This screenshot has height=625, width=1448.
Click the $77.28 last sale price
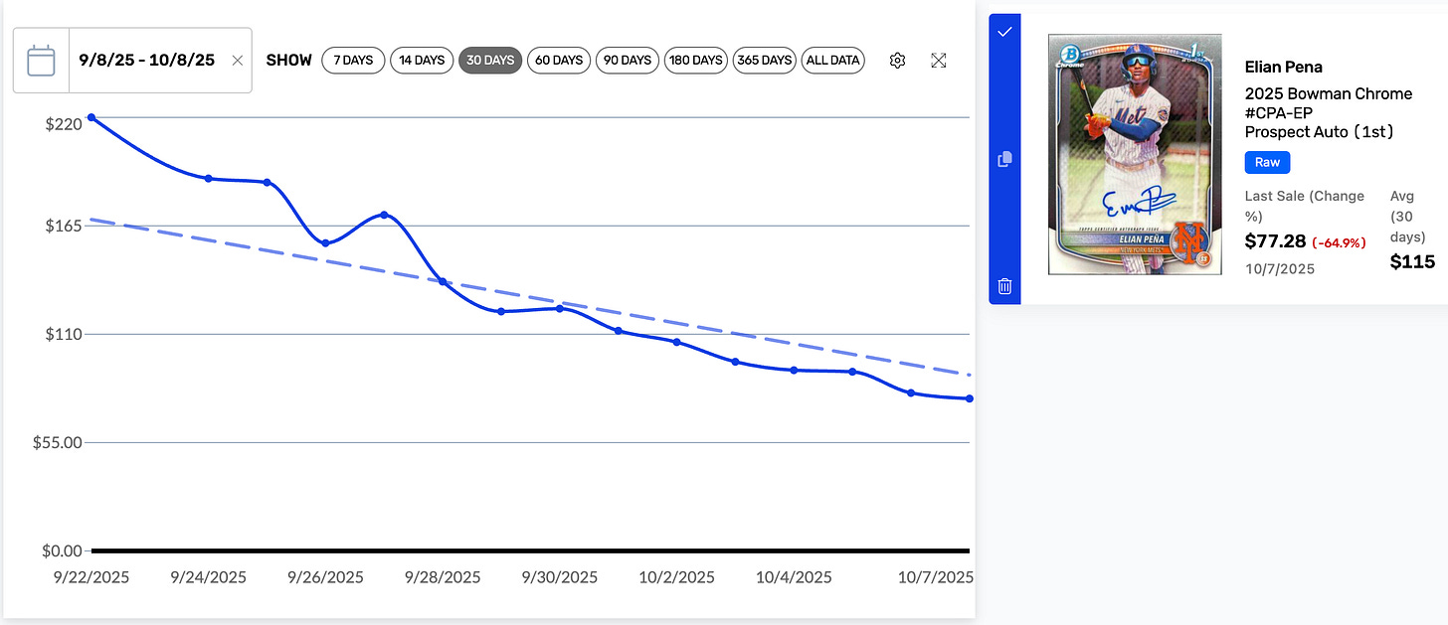pos(1275,241)
